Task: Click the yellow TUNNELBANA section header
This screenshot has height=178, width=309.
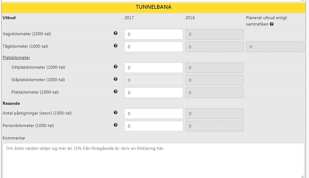Action: tap(153, 7)
